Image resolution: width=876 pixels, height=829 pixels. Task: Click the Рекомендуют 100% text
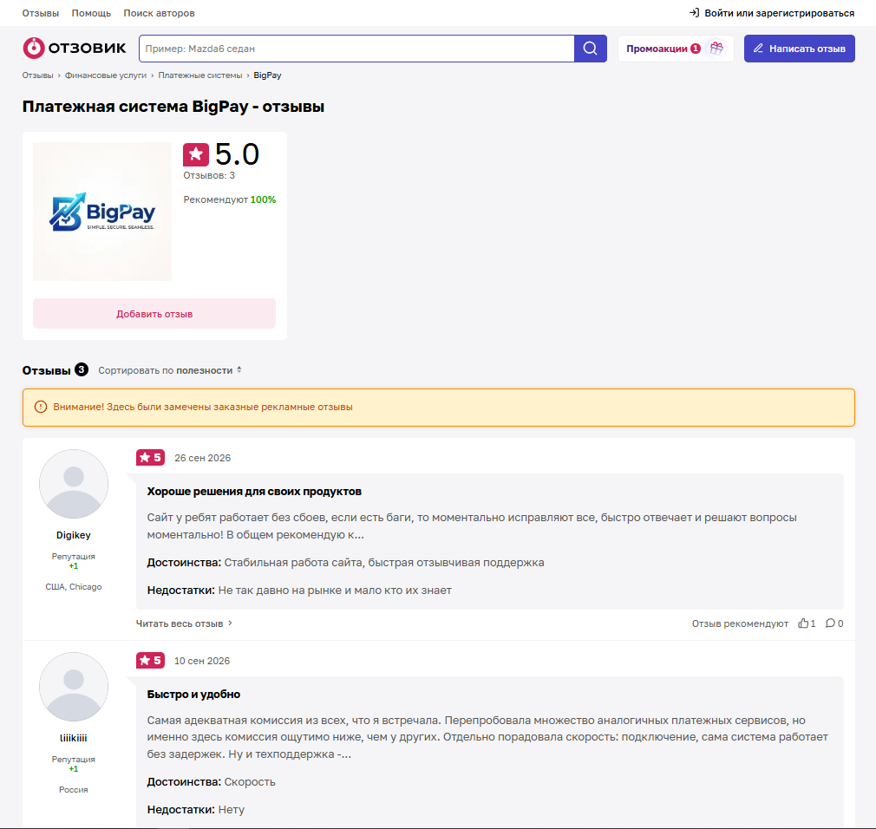[x=230, y=199]
